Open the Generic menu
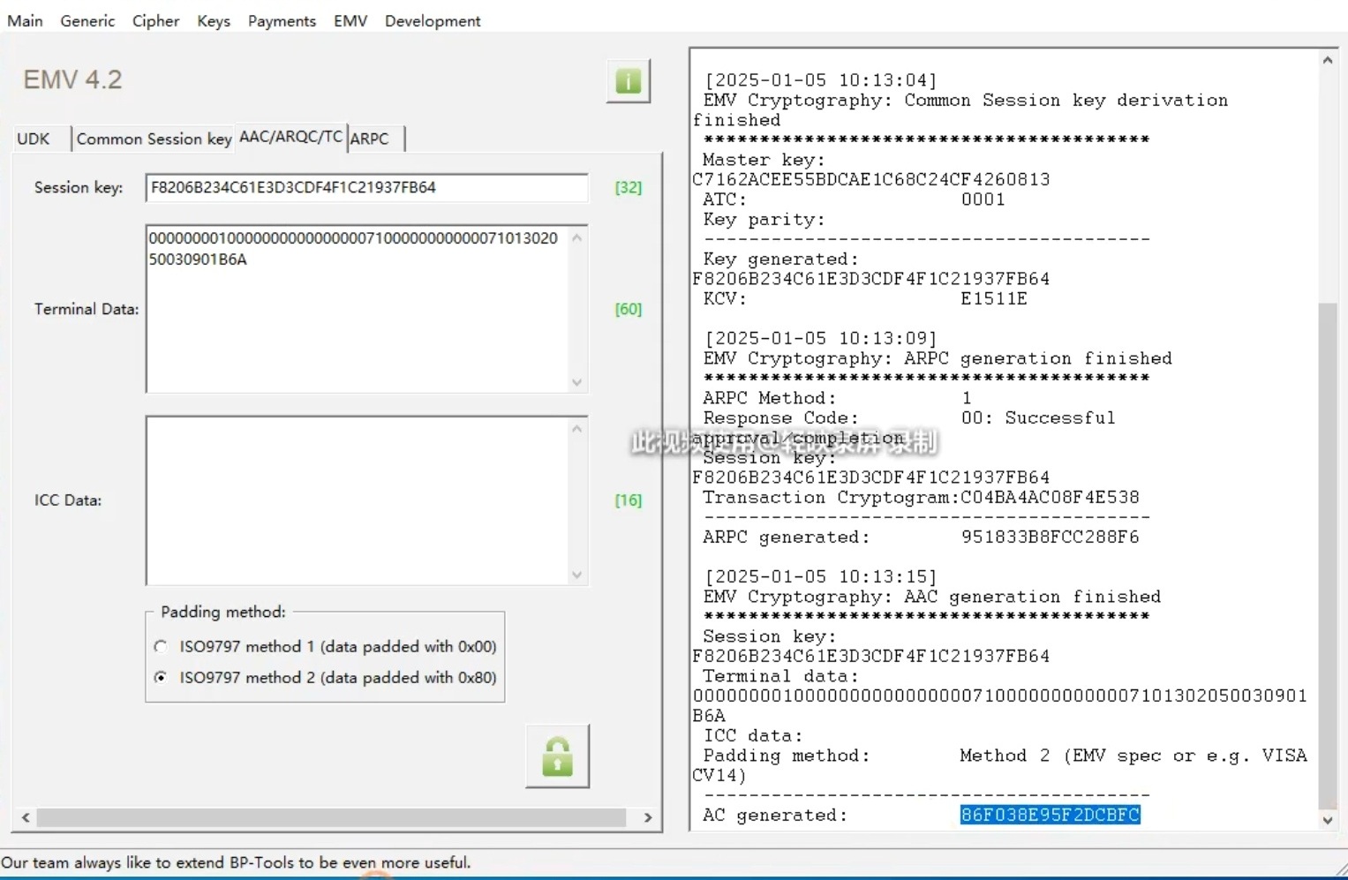The width and height of the screenshot is (1348, 880). coord(87,20)
